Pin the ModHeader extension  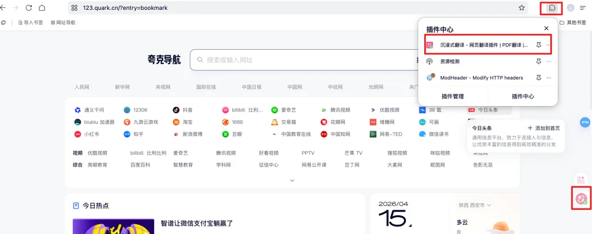point(539,78)
